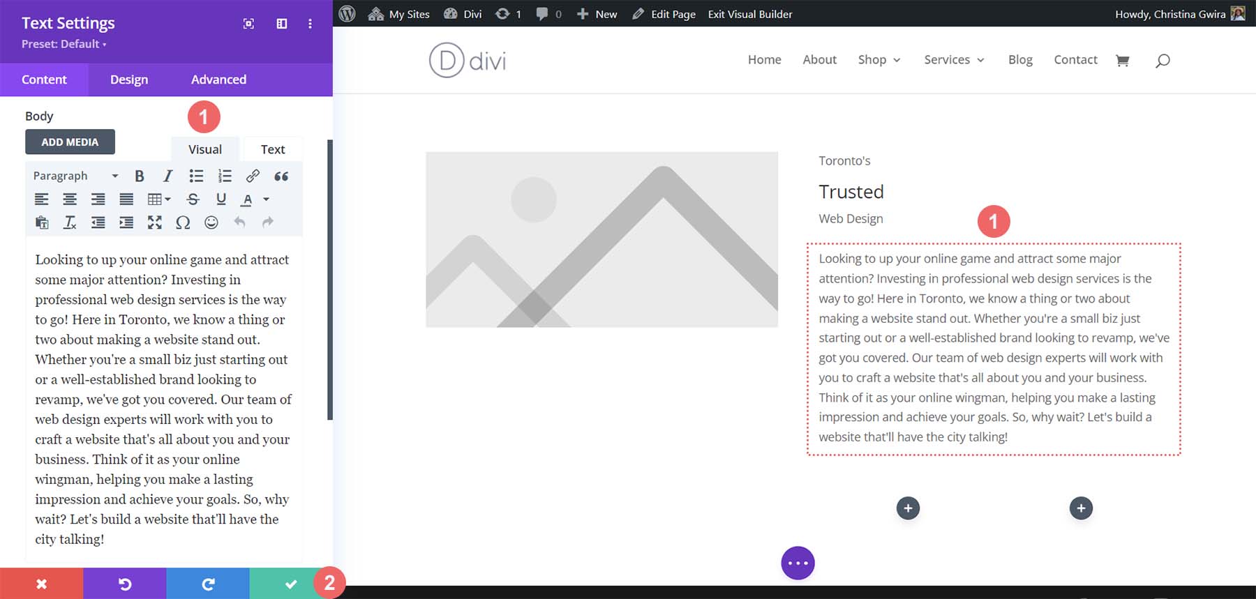
Task: Click the Add Media button
Action: (x=70, y=142)
